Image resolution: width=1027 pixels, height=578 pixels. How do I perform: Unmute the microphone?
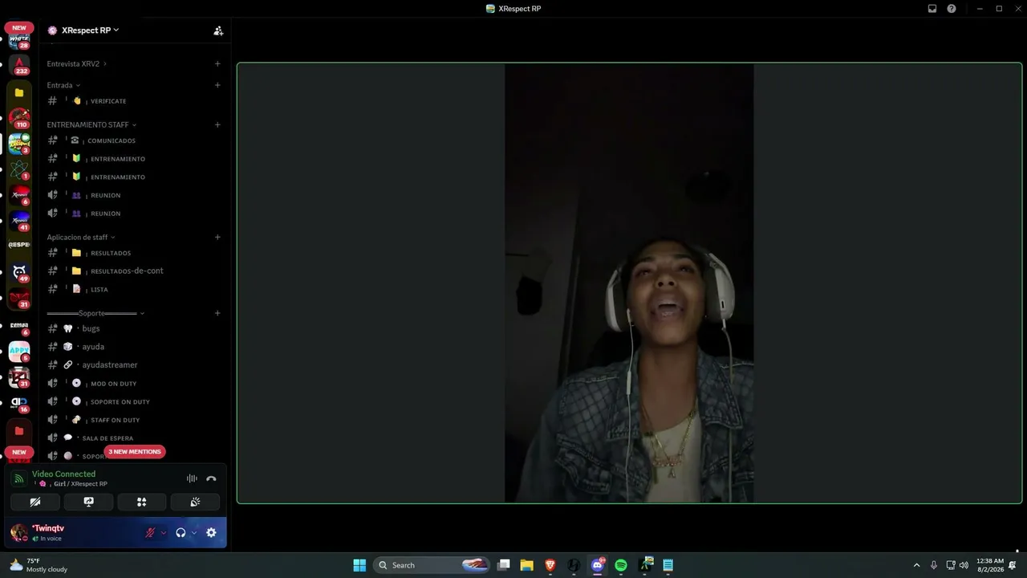coord(150,532)
